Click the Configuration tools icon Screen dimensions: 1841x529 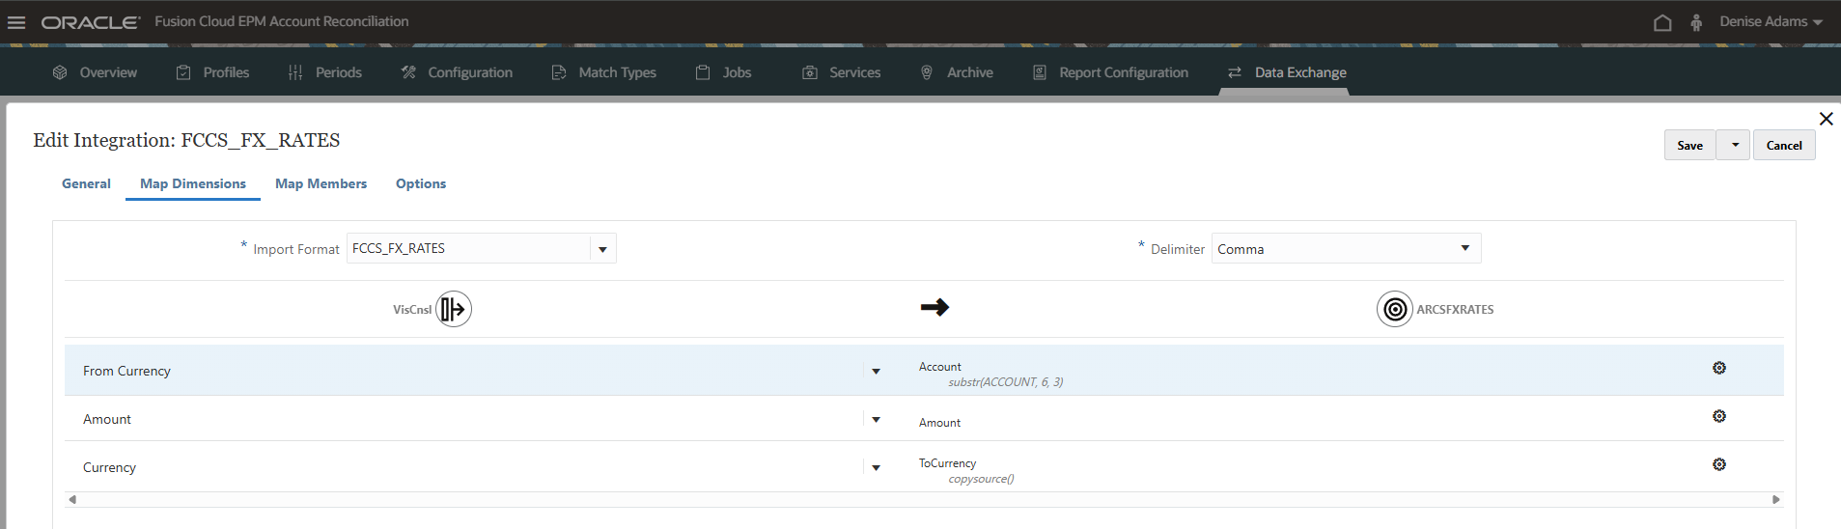408,72
